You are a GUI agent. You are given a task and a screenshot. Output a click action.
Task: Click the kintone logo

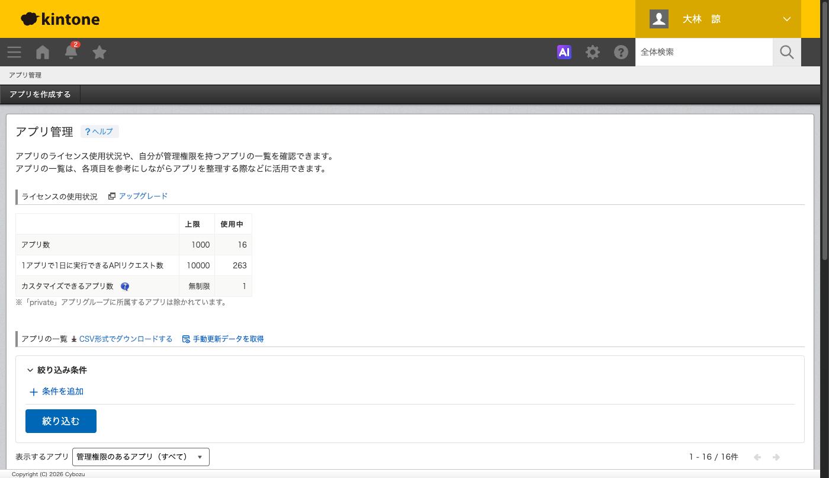[x=60, y=19]
